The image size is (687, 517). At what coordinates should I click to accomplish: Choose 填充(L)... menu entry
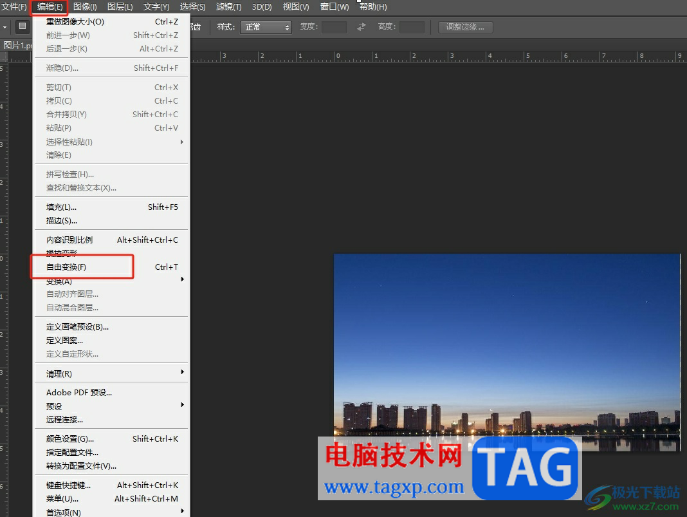(x=61, y=207)
